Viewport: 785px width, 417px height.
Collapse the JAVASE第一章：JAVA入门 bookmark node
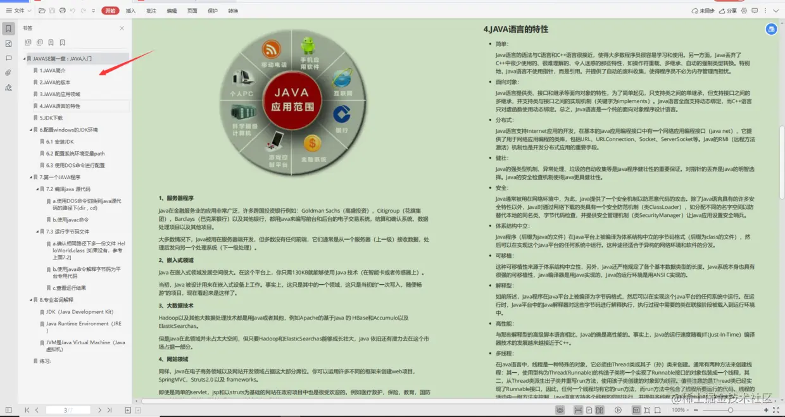tap(25, 58)
